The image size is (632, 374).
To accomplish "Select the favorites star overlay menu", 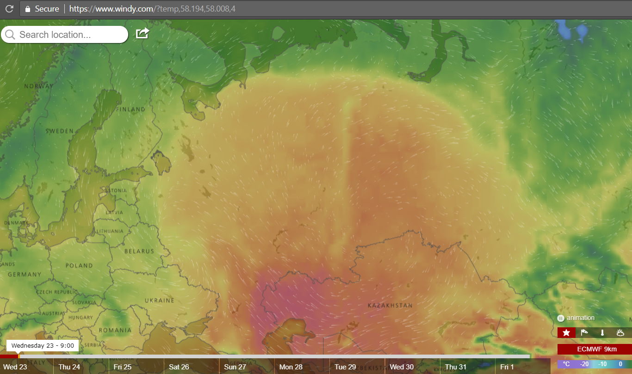I will (566, 332).
